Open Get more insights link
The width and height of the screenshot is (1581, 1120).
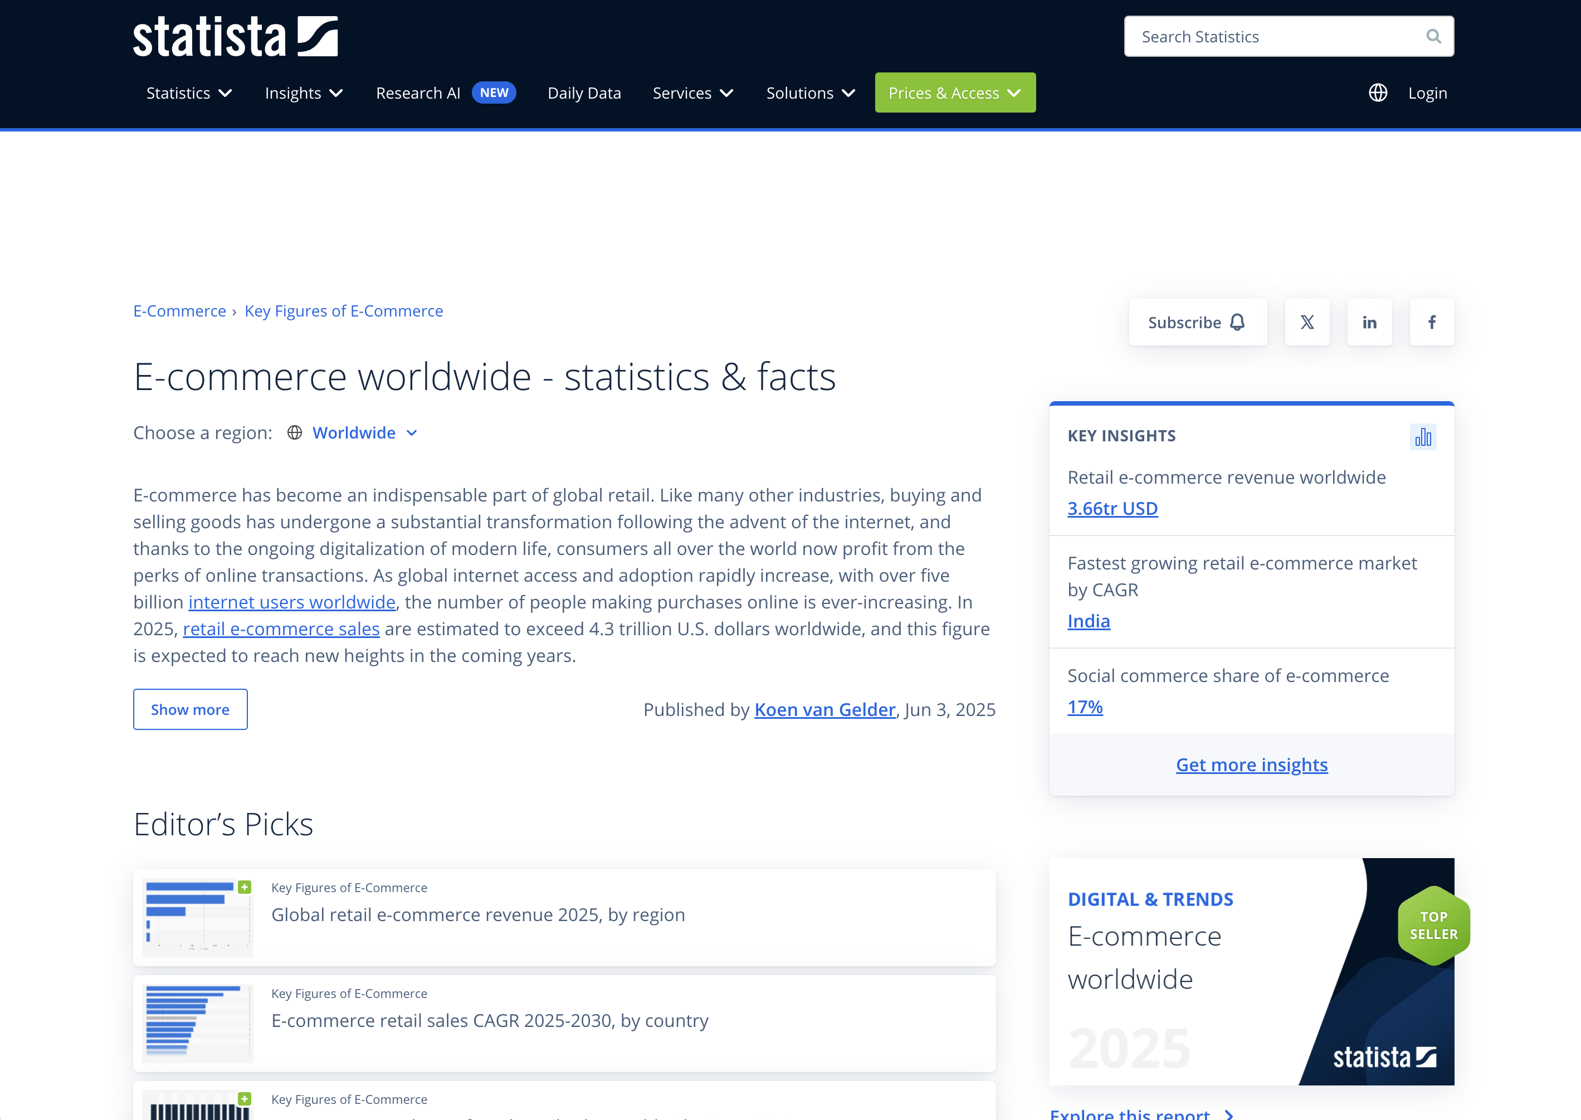pos(1251,765)
